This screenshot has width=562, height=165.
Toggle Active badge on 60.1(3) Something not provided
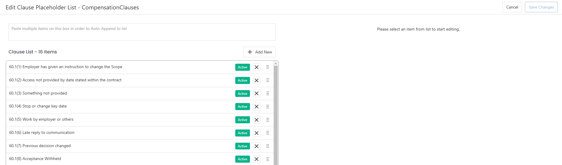[243, 94]
